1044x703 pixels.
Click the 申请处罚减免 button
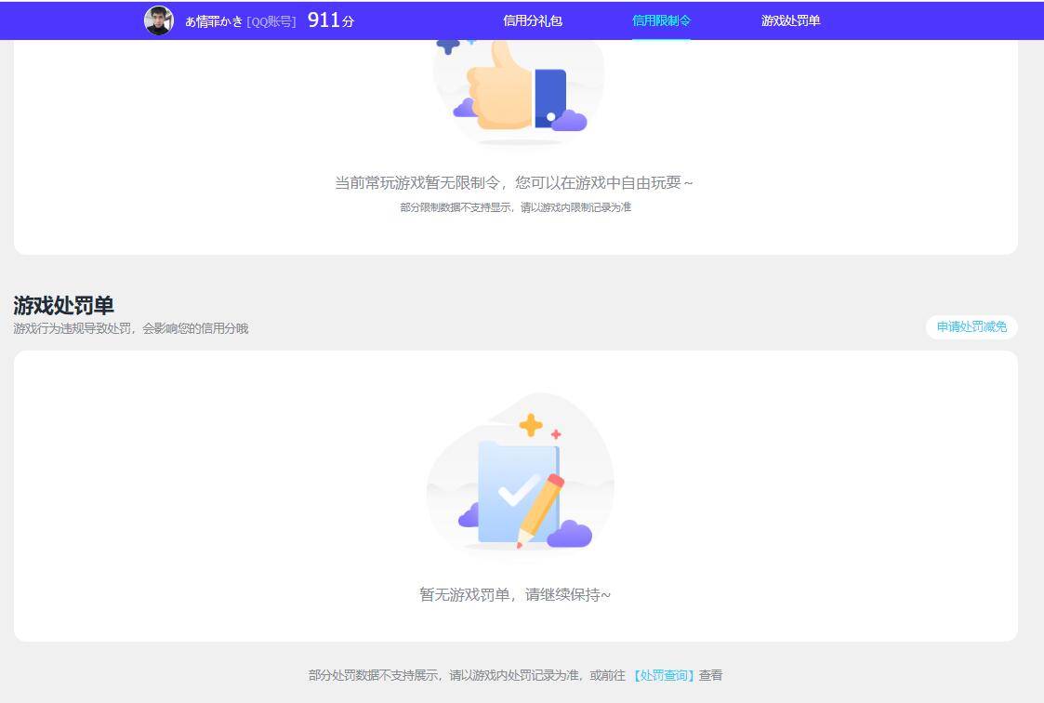971,327
